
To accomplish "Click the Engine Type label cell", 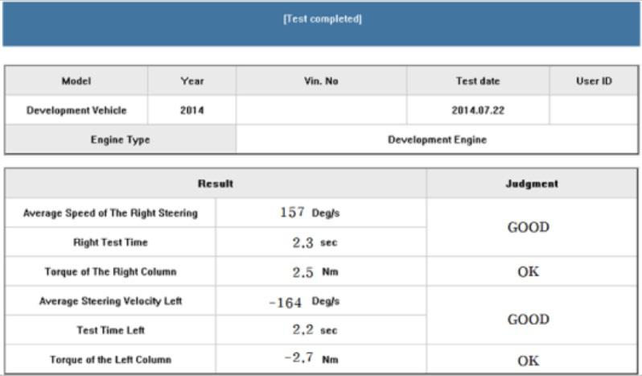I will tap(121, 139).
